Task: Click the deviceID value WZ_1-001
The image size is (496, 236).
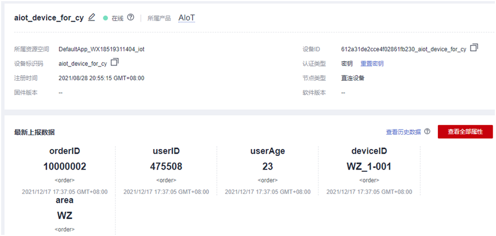Action: point(369,167)
